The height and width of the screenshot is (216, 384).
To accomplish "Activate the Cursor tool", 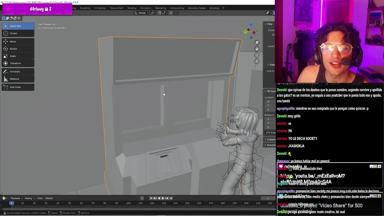I will pyautogui.click(x=18, y=33).
